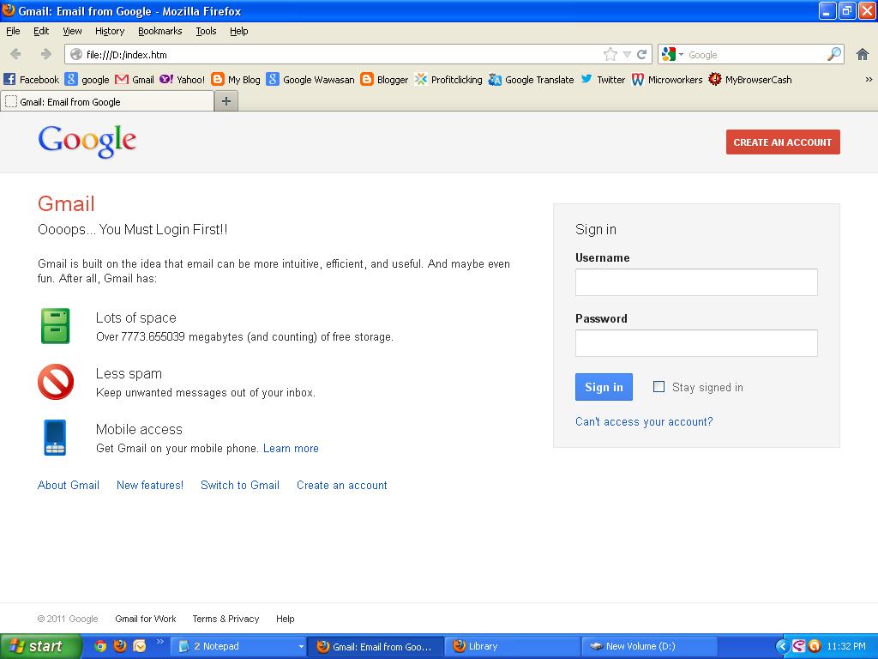Open the Yahoo! bookmark
Viewport: 878px width, 659px height.
(183, 80)
